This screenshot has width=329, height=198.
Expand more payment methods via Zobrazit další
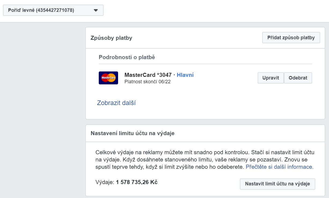click(x=116, y=103)
